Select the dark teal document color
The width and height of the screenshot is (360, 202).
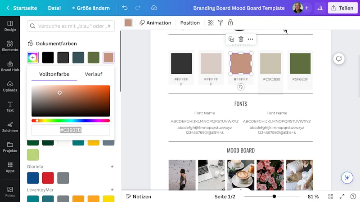[78, 57]
